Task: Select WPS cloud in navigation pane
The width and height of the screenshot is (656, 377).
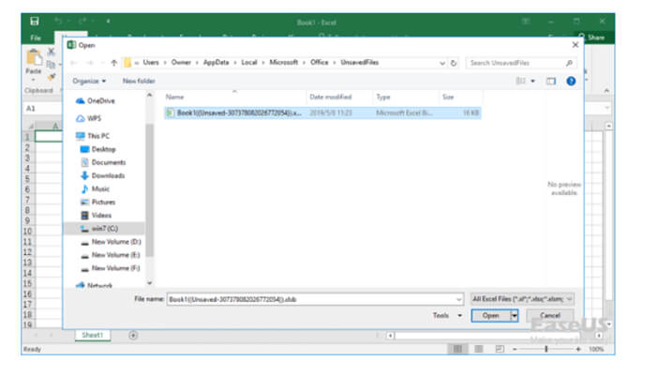Action: (89, 118)
